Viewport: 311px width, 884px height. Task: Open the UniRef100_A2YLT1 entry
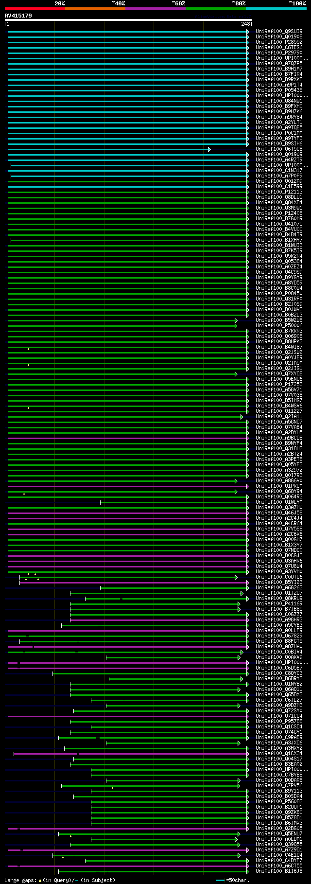pos(279,123)
